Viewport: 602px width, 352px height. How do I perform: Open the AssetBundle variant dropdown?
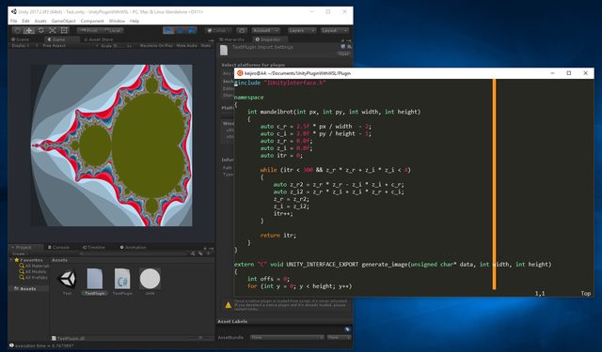(x=339, y=337)
